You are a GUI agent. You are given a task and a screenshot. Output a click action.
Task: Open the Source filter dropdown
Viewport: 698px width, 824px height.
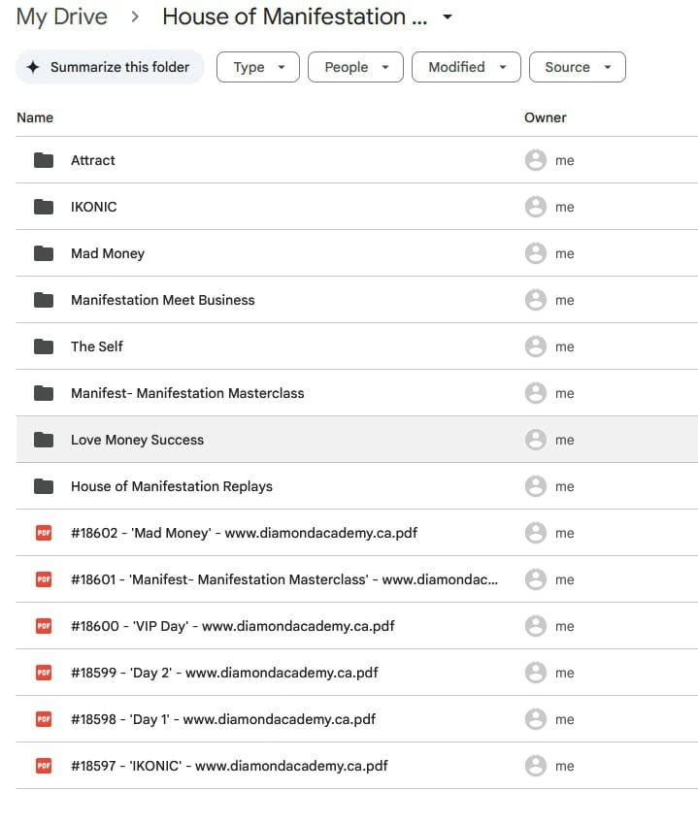577,67
